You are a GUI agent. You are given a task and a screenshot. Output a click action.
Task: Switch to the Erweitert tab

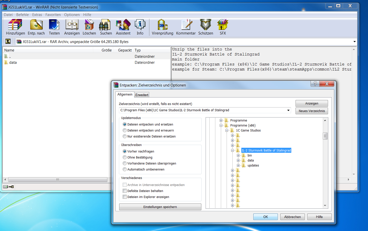(142, 95)
